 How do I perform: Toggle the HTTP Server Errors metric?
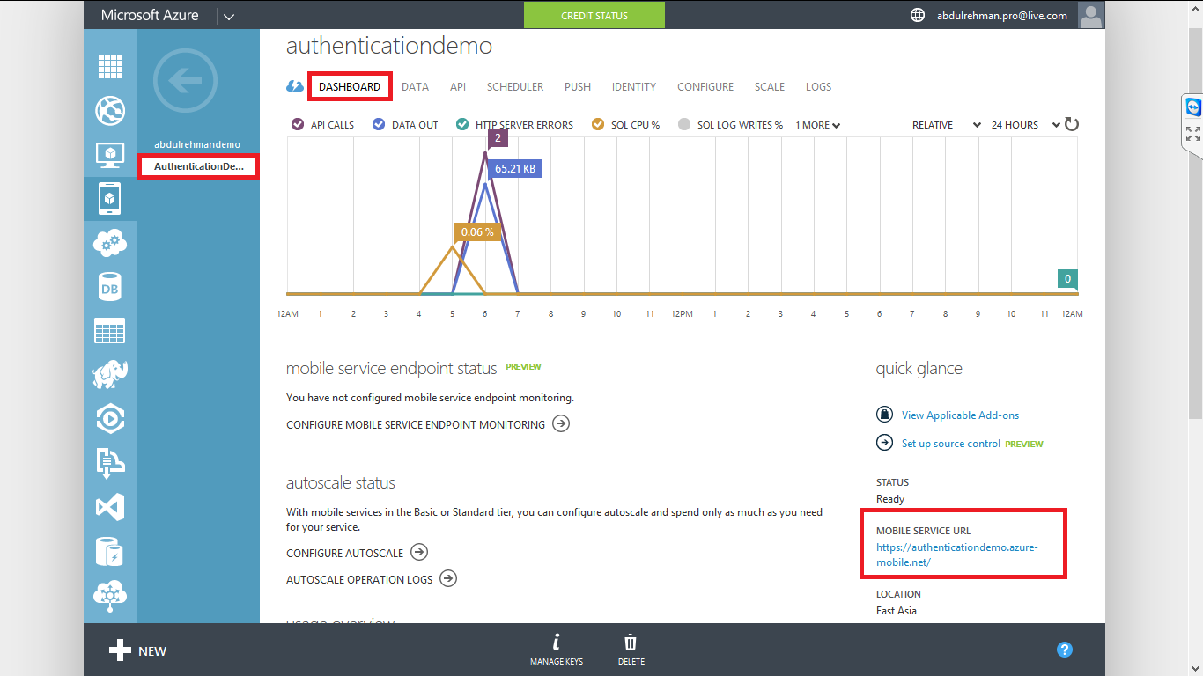point(462,125)
